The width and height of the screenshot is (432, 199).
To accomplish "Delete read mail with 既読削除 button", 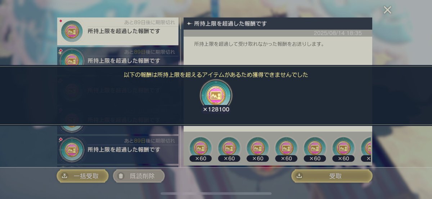I will [x=139, y=176].
